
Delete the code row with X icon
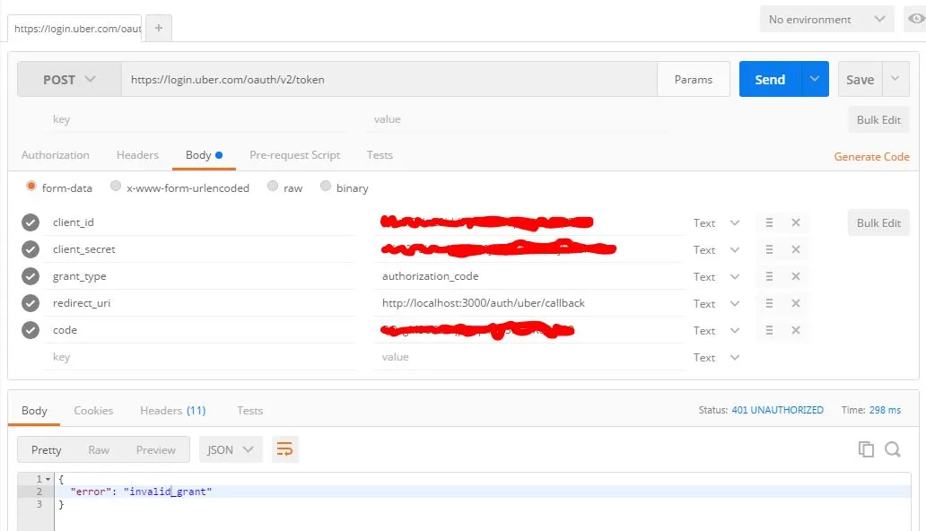[x=796, y=330]
